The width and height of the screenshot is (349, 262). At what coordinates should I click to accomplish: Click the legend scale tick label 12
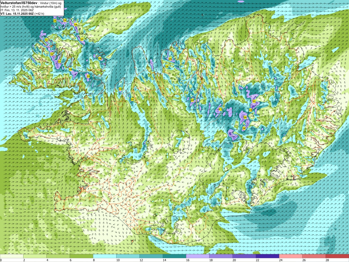(x=141, y=260)
